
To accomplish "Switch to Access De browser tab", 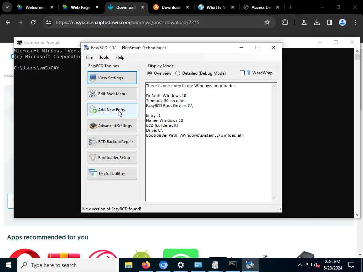I will click(261, 7).
